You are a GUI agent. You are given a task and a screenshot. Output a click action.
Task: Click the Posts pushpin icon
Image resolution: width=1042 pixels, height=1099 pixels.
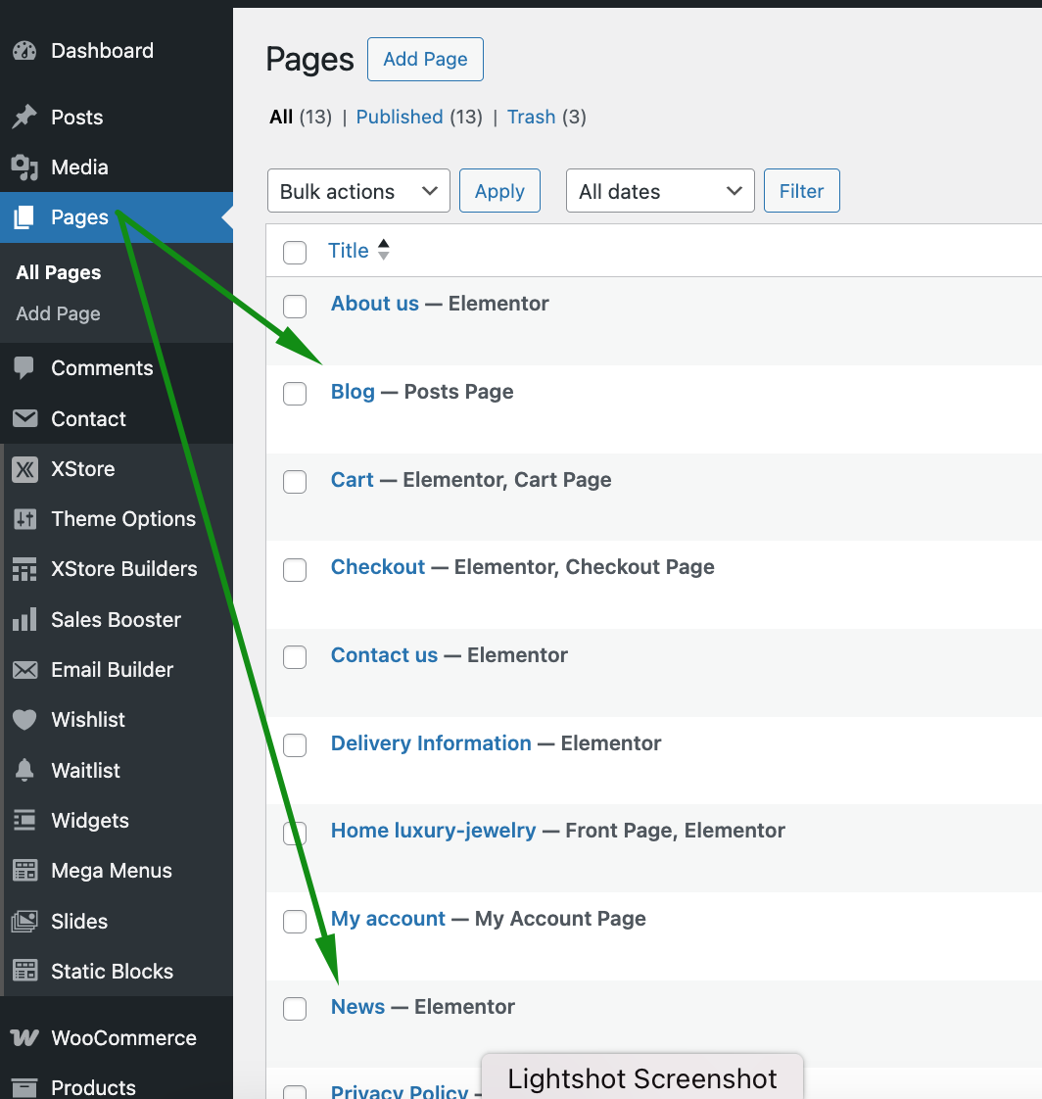[24, 117]
